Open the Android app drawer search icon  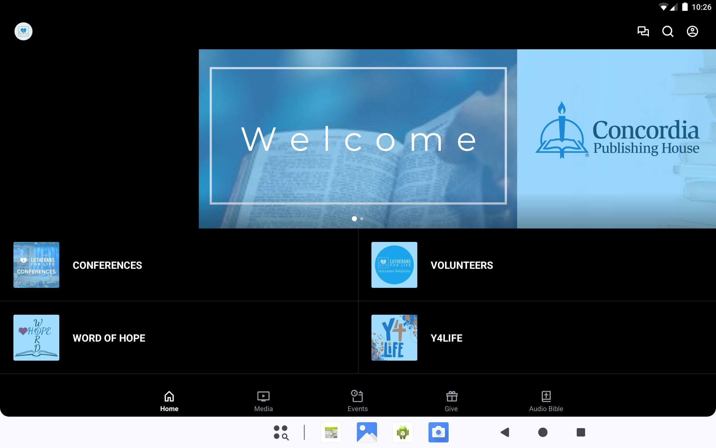click(x=281, y=432)
